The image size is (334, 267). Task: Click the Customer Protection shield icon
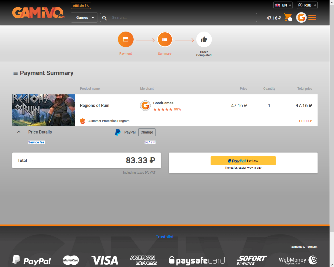click(83, 121)
